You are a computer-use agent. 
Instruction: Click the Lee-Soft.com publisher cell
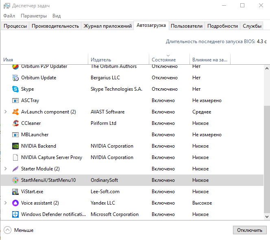click(x=105, y=192)
